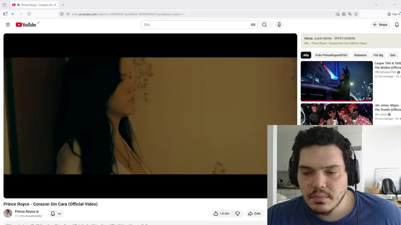Screen dimensions: 401x225
Task: Show the tracking protection shield info
Action: (62, 14)
